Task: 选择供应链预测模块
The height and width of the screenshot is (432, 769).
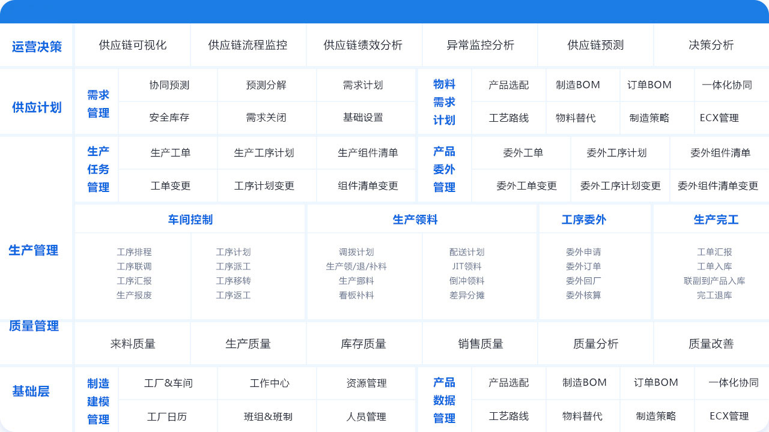Action: [x=595, y=44]
